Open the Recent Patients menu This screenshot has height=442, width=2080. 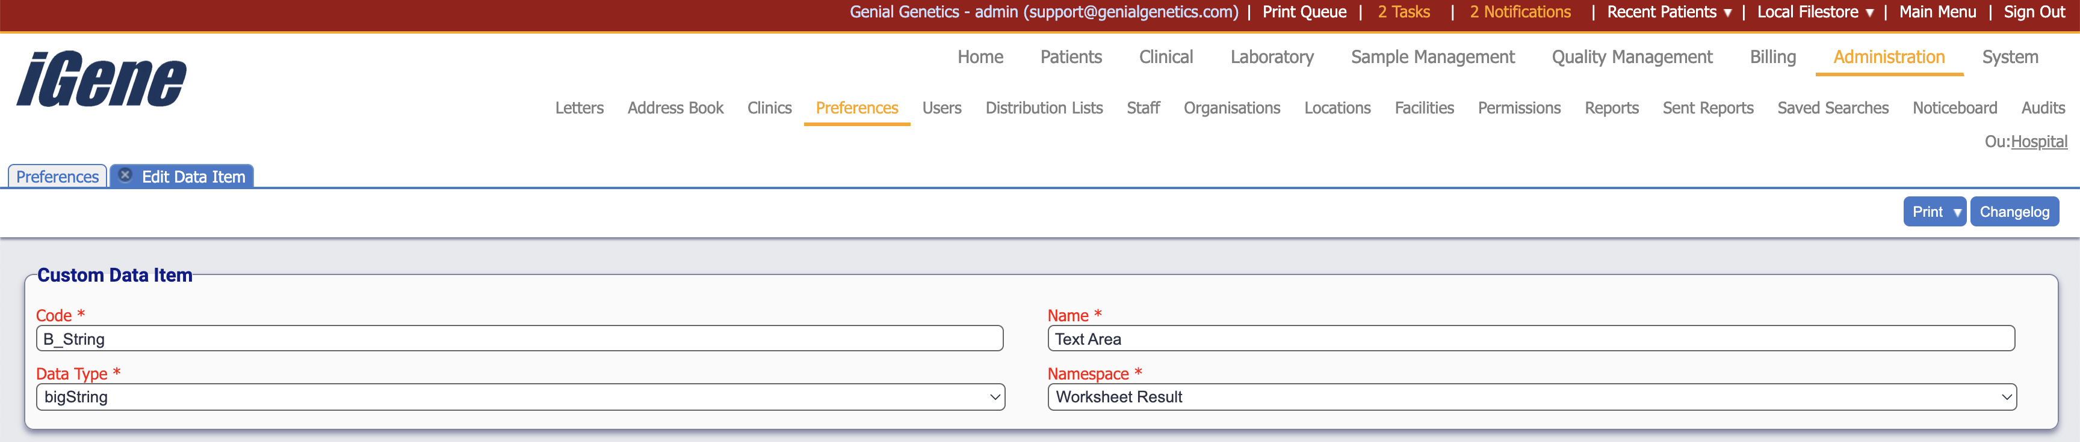pyautogui.click(x=1668, y=12)
